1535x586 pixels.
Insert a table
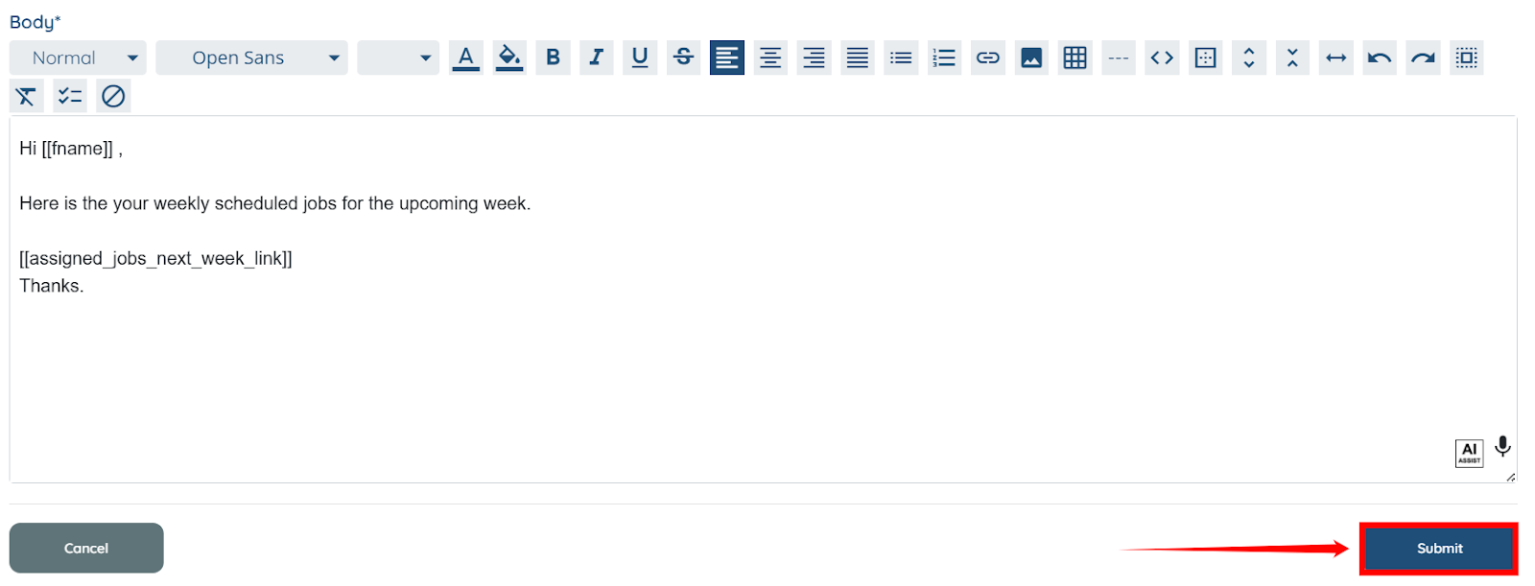[x=1074, y=58]
